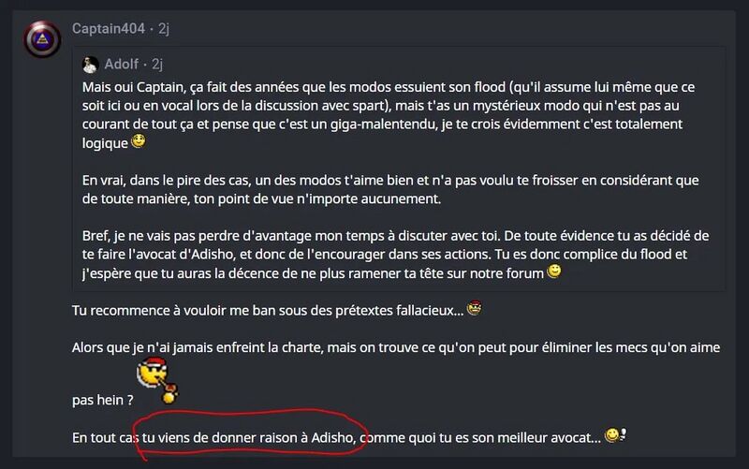Click Adolf's small avatar in the quote

90,65
